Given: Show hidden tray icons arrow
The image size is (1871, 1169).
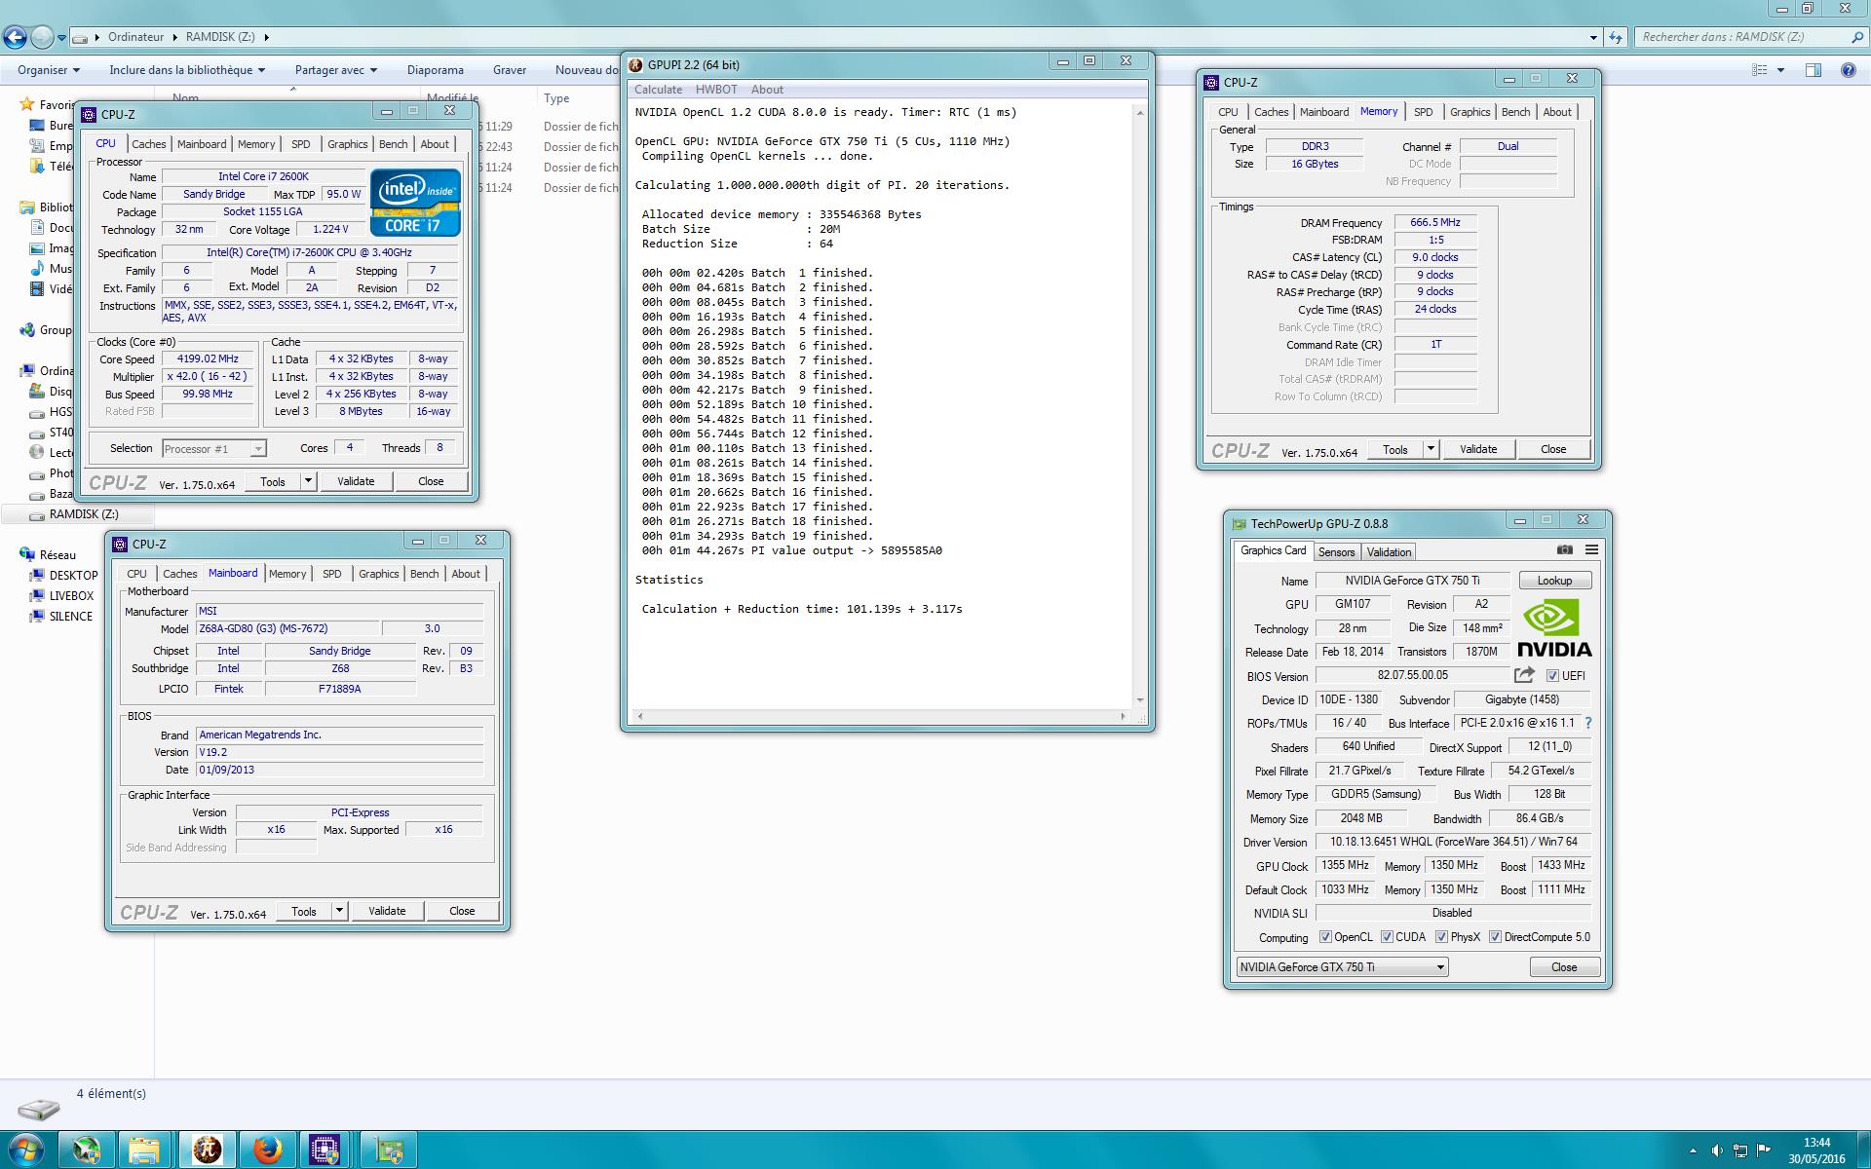Looking at the screenshot, I should (1692, 1150).
